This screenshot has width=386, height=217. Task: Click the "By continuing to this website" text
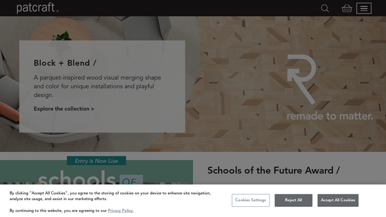tap(58, 211)
